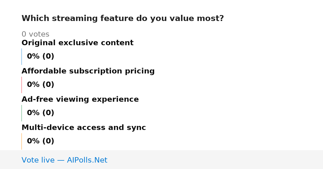Image resolution: width=323 pixels, height=169 pixels.
Task: Click the word 'AIPolls.Net' in the footer
Action: pyautogui.click(x=87, y=160)
